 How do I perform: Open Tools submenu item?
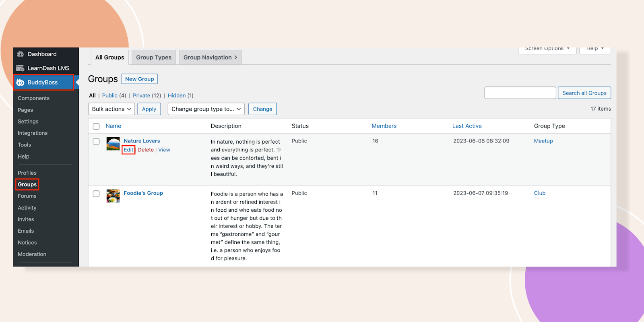click(24, 145)
